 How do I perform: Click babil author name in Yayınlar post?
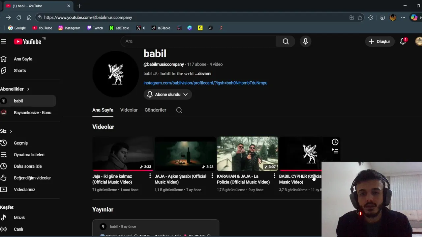(x=114, y=226)
